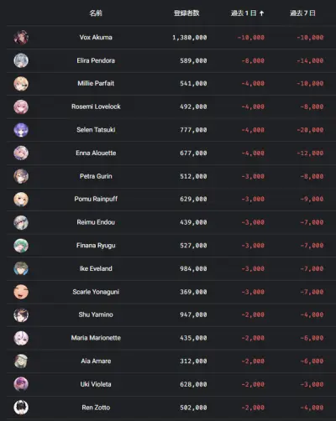Click Elira Pendora's profile avatar
Image resolution: width=336 pixels, height=421 pixels.
click(x=21, y=60)
